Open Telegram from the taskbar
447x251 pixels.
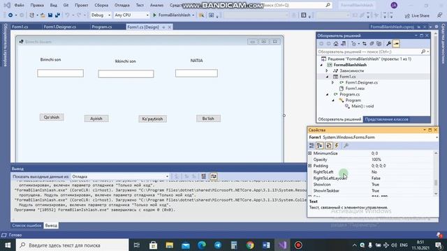point(218,245)
